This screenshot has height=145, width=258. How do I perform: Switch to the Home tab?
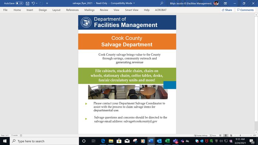pos(17,10)
